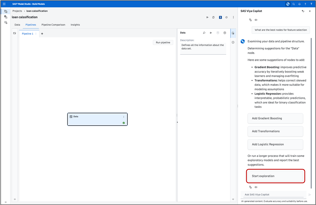Open the help question mark in header

point(305,4)
